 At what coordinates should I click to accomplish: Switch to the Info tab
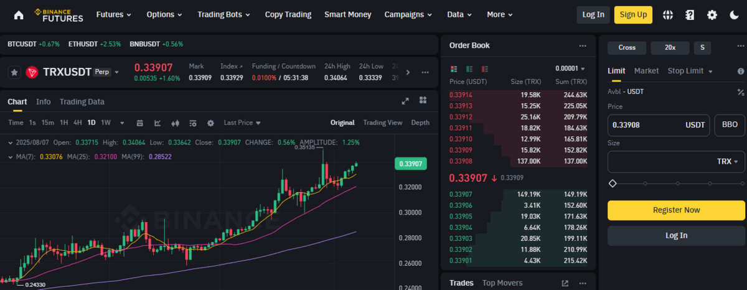[x=44, y=101]
